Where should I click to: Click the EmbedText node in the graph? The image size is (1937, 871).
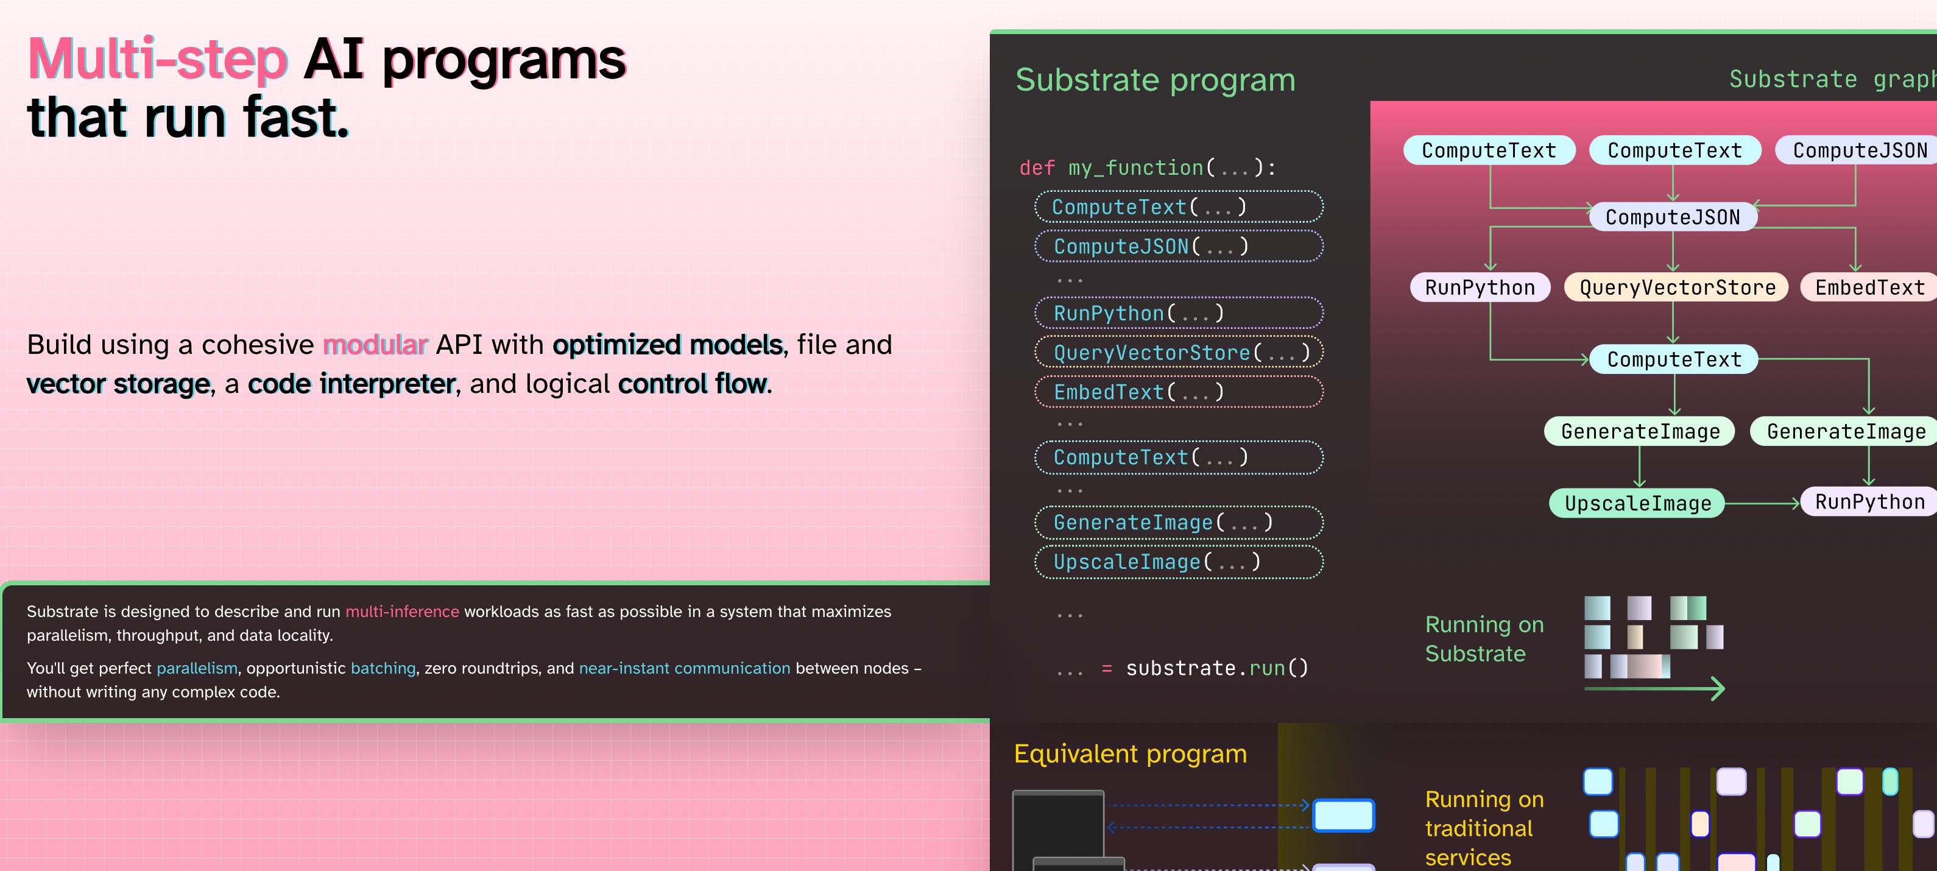point(1869,287)
